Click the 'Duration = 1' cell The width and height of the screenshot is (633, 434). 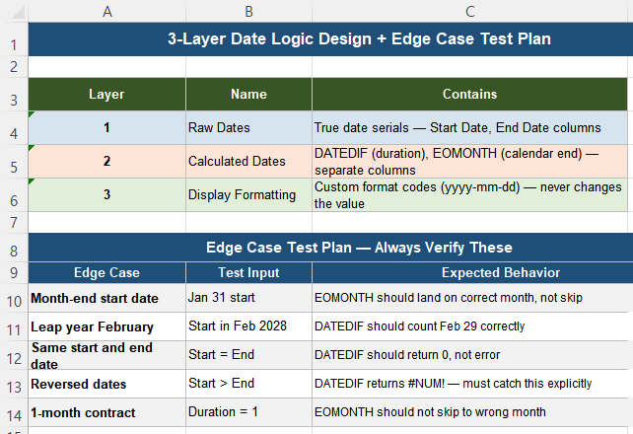pos(248,412)
